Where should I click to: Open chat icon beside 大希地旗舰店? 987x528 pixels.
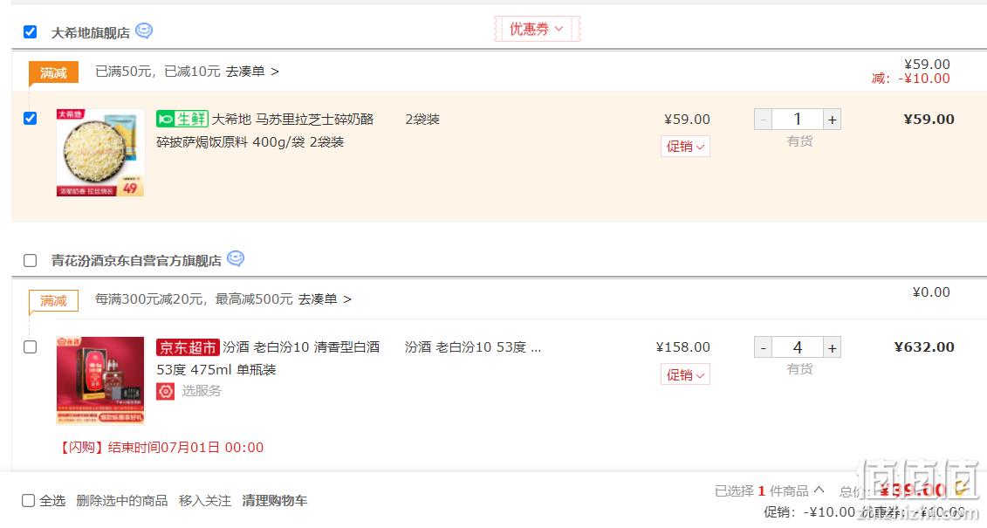(144, 31)
